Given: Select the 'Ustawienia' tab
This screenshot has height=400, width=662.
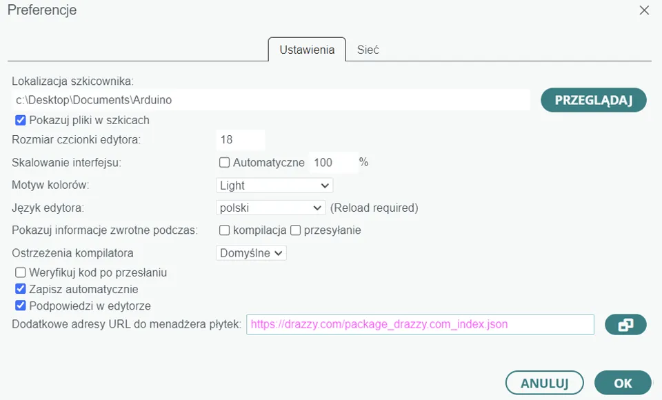Looking at the screenshot, I should click(307, 50).
